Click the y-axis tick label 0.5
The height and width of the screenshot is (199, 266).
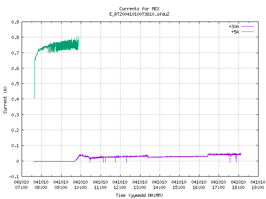tap(15, 84)
